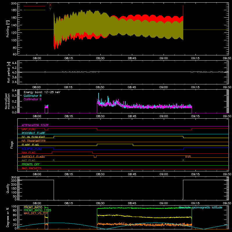Click the cyan Collimator 8 legend entry
The width and height of the screenshot is (232, 232).
tap(32, 96)
